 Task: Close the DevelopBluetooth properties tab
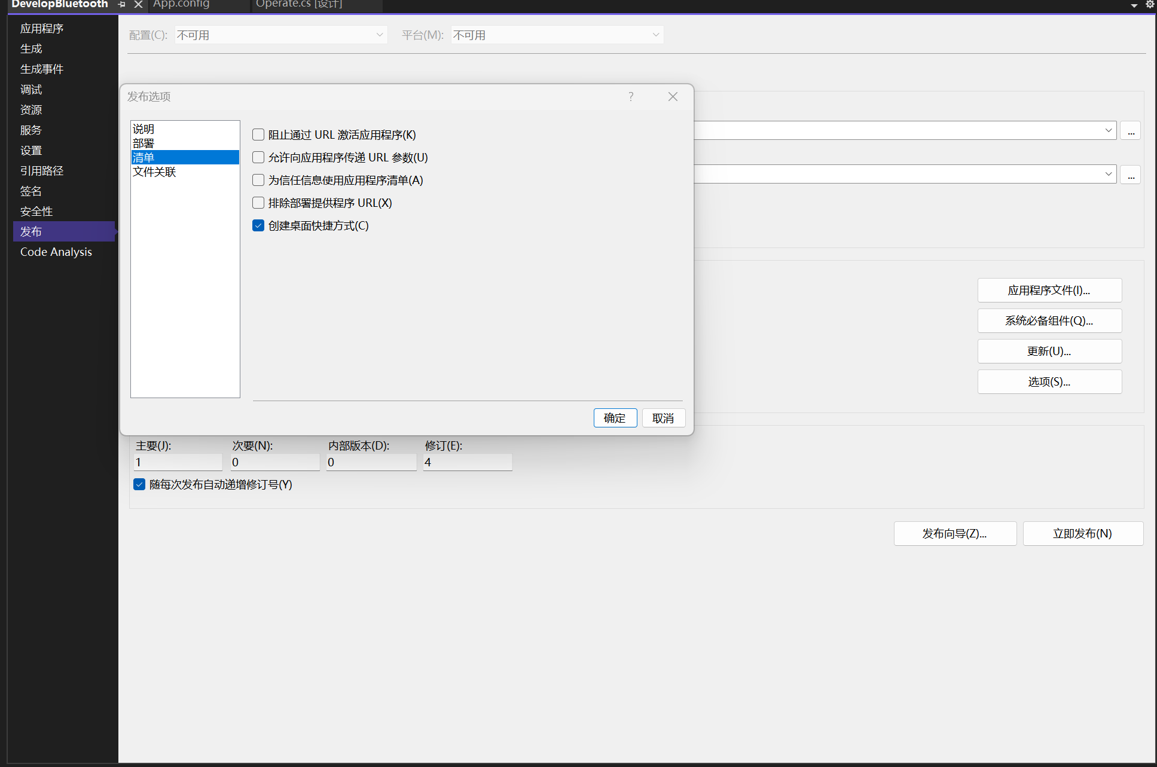tap(138, 4)
